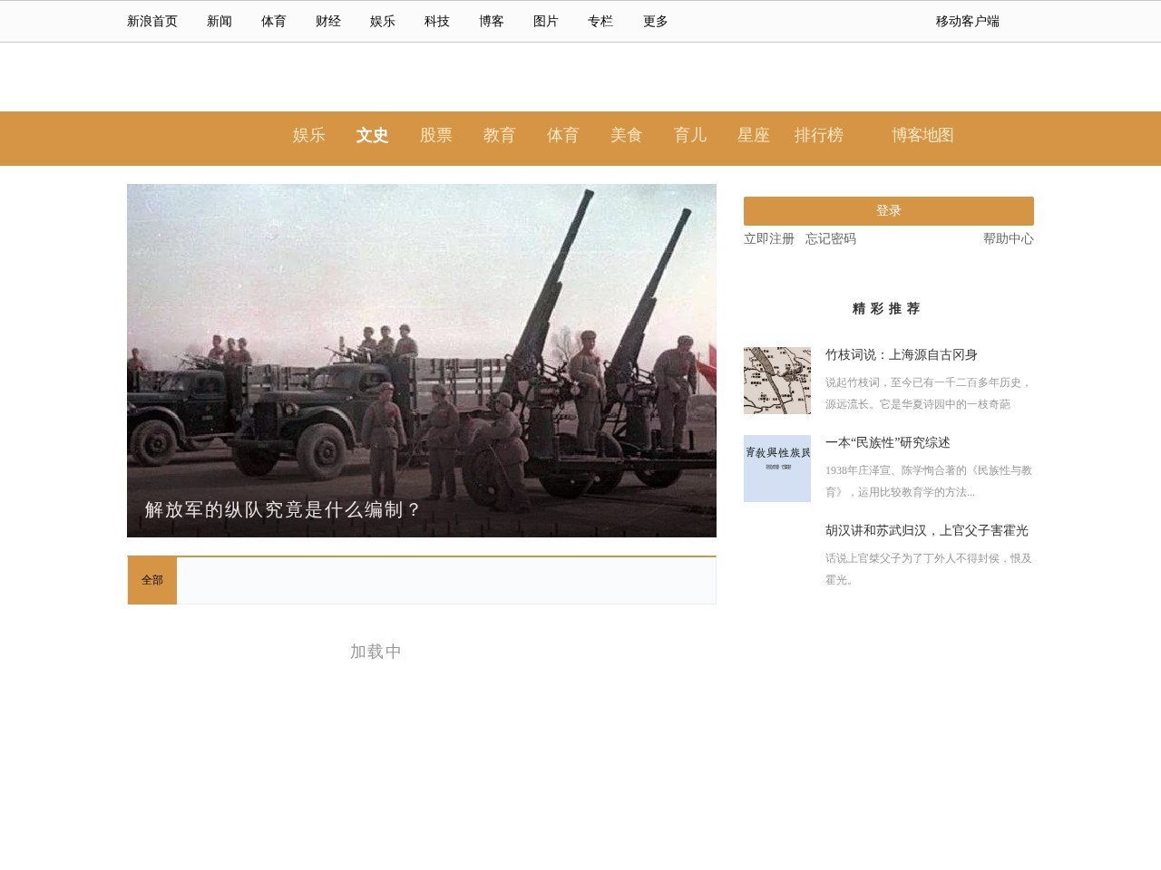
Task: Open the 立即注册 registration link
Action: pyautogui.click(x=768, y=239)
